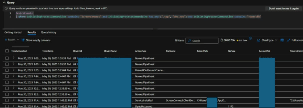Click the info icon beside Low usage
Viewport: 303px width, 108px height.
[250, 38]
